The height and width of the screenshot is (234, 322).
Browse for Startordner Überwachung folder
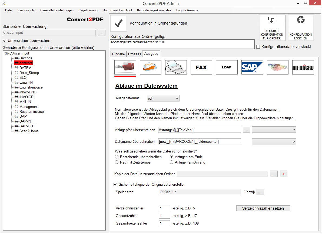point(101,33)
